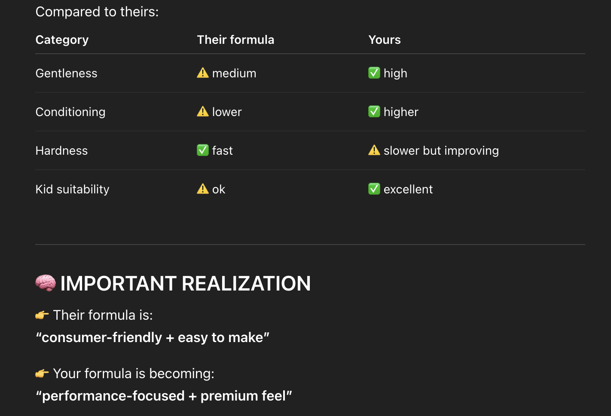Select the 'Kid suitability' row label

click(72, 190)
